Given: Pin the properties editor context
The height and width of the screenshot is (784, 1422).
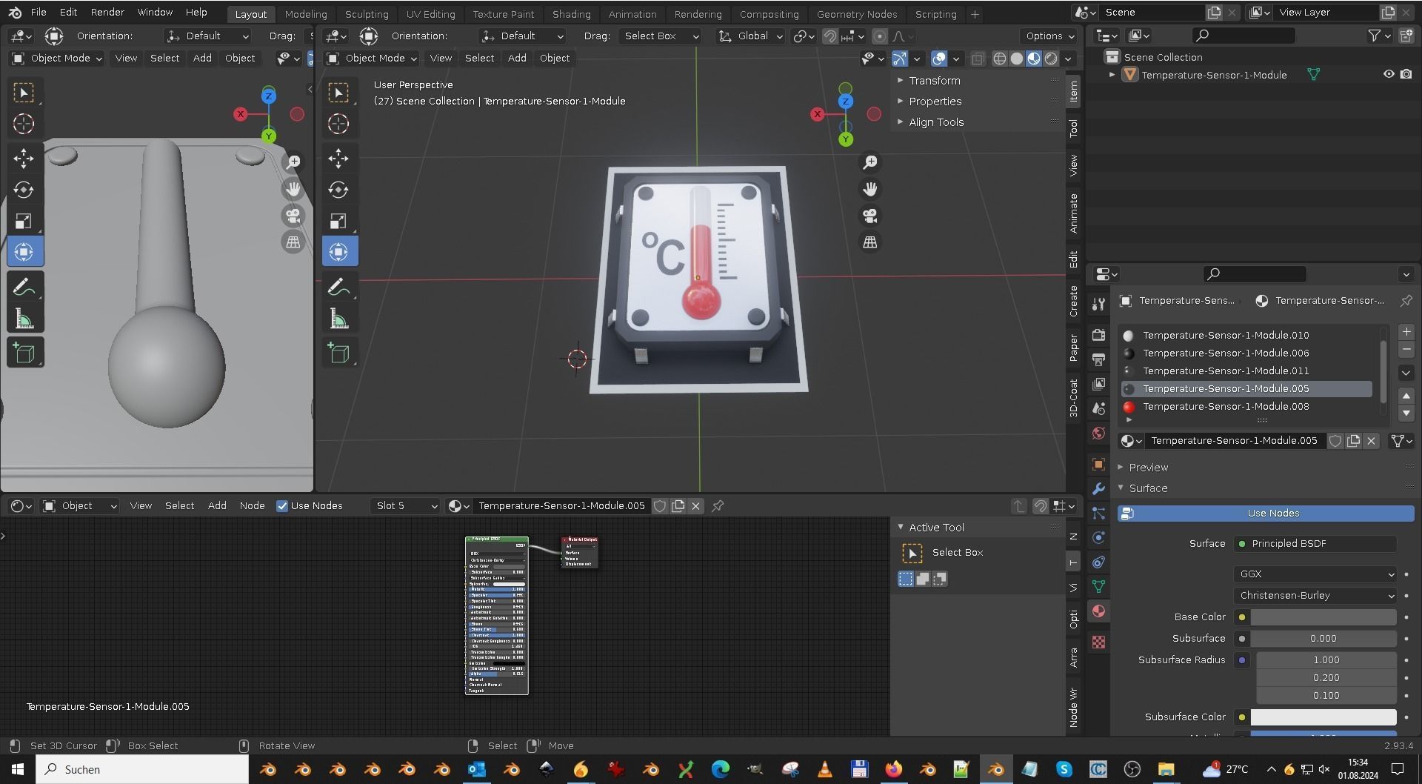Looking at the screenshot, I should (1406, 300).
